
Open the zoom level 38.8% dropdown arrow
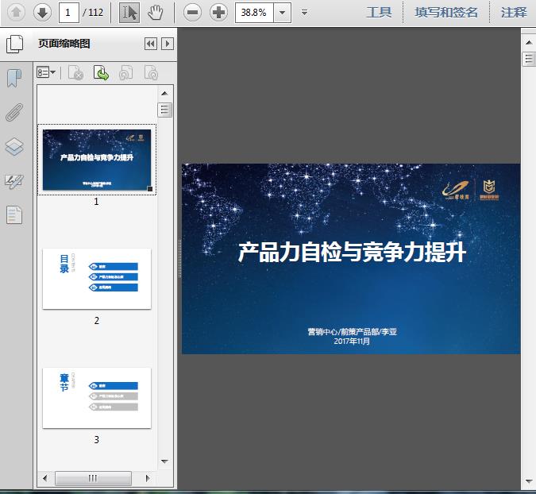coord(283,12)
